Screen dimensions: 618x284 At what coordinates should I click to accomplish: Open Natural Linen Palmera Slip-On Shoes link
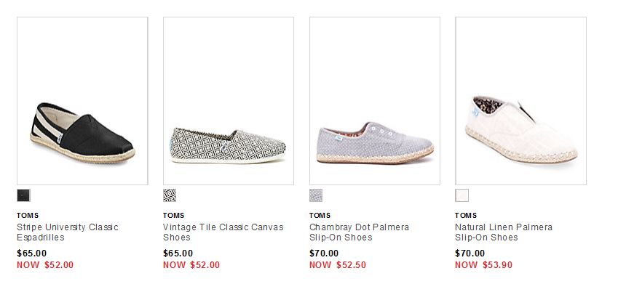coord(504,232)
